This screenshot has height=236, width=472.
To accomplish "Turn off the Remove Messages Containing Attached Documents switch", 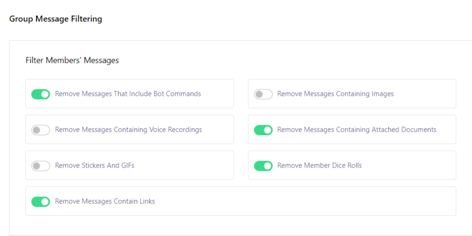I will (263, 130).
